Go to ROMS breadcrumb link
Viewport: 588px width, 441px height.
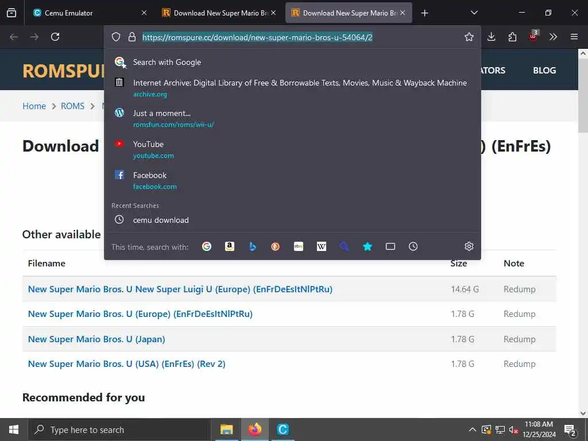tap(73, 106)
